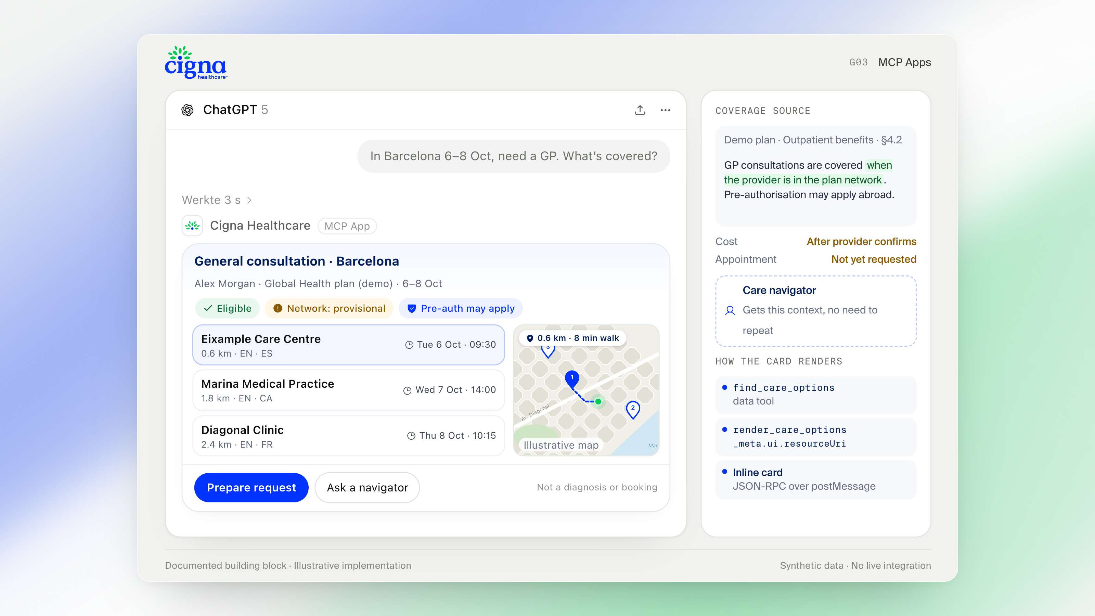
Task: Click the clock icon beside Wed 7 Oct
Action: 407,390
